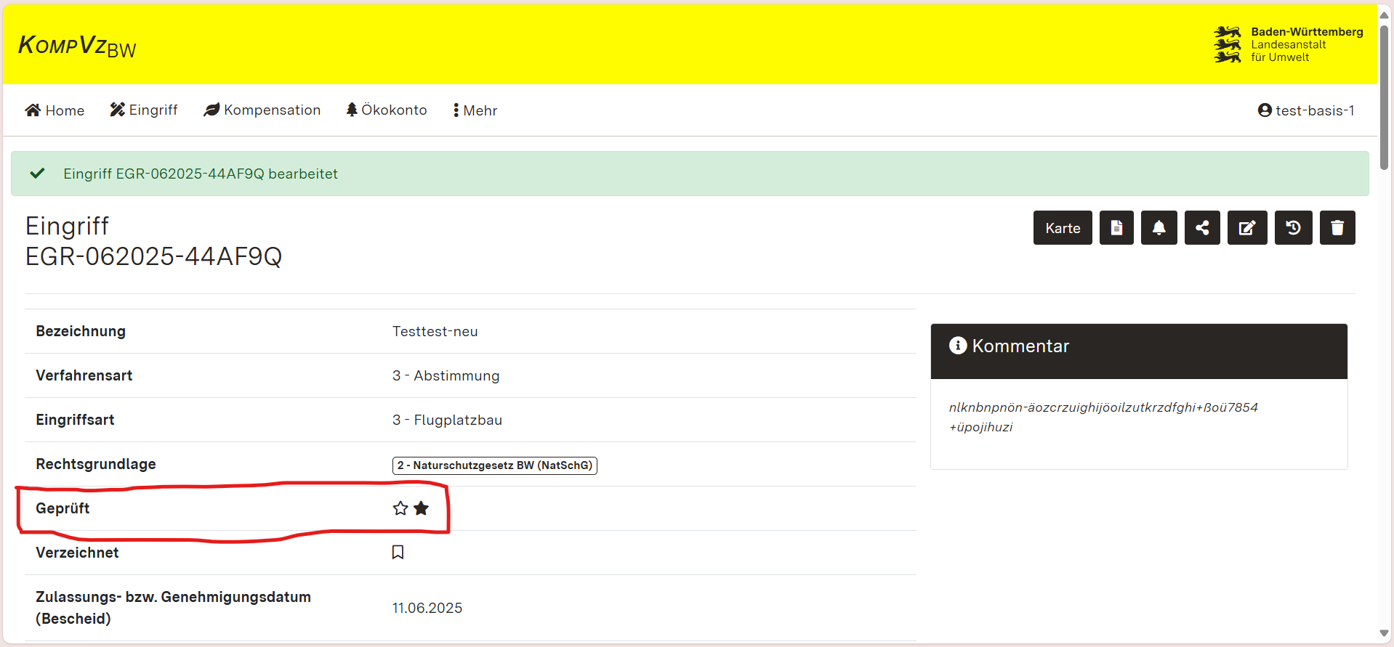Open the Eingriff navigation item
The height and width of the screenshot is (647, 1394).
(144, 110)
